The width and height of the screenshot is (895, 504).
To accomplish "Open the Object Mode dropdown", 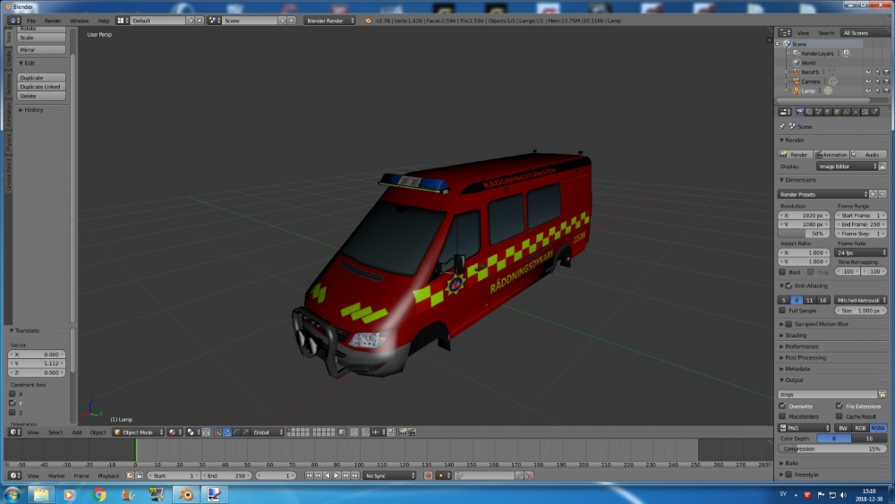I will tap(138, 432).
